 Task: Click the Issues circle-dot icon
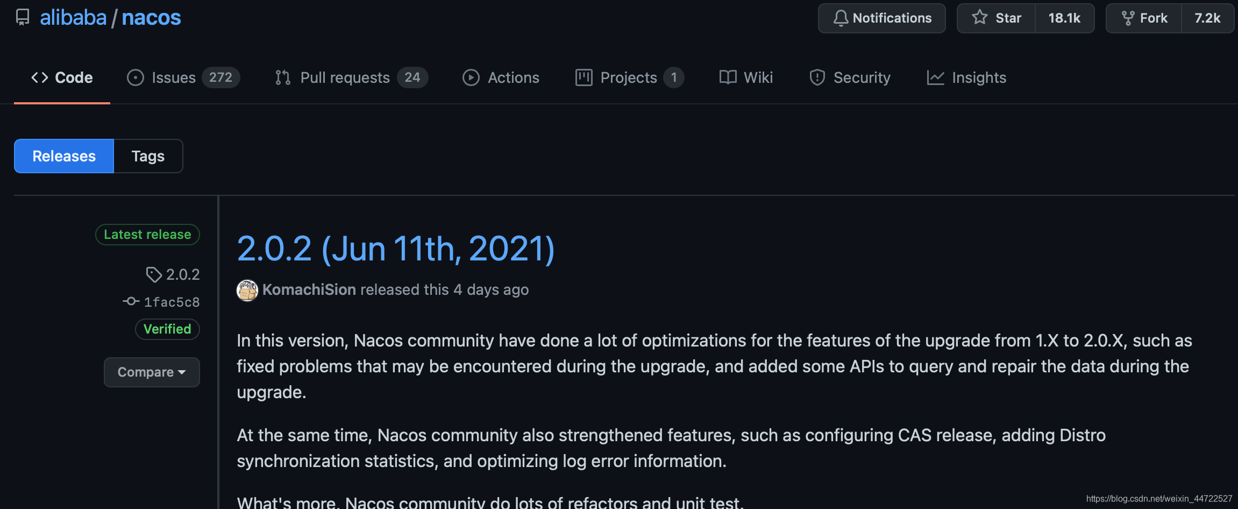pos(135,77)
